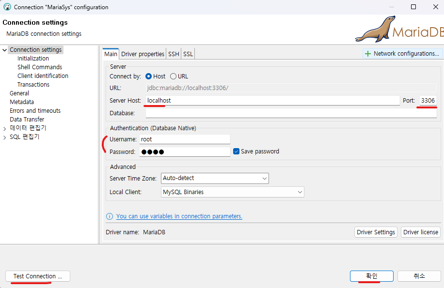Select the URL radio button

point(173,76)
